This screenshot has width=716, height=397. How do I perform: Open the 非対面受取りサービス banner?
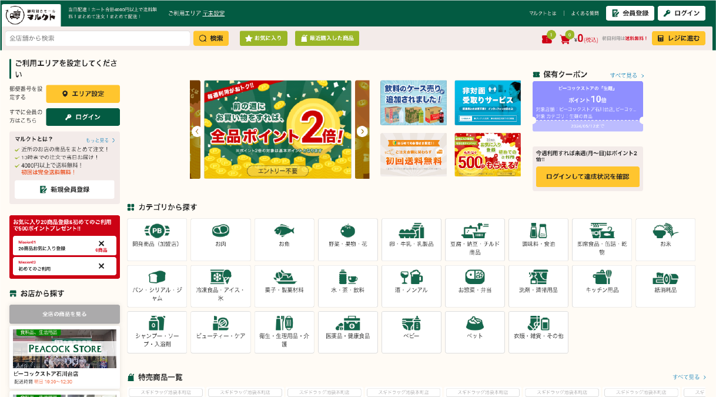[x=487, y=103]
